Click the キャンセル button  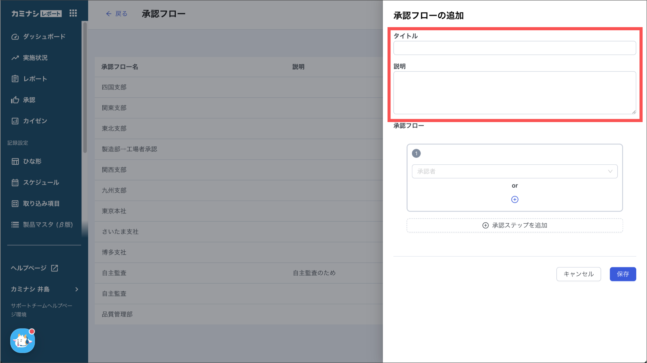578,274
